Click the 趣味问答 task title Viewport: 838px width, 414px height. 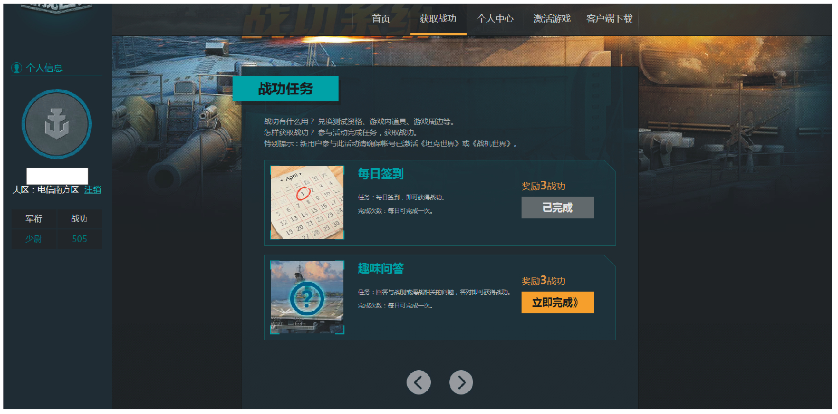[x=381, y=268]
